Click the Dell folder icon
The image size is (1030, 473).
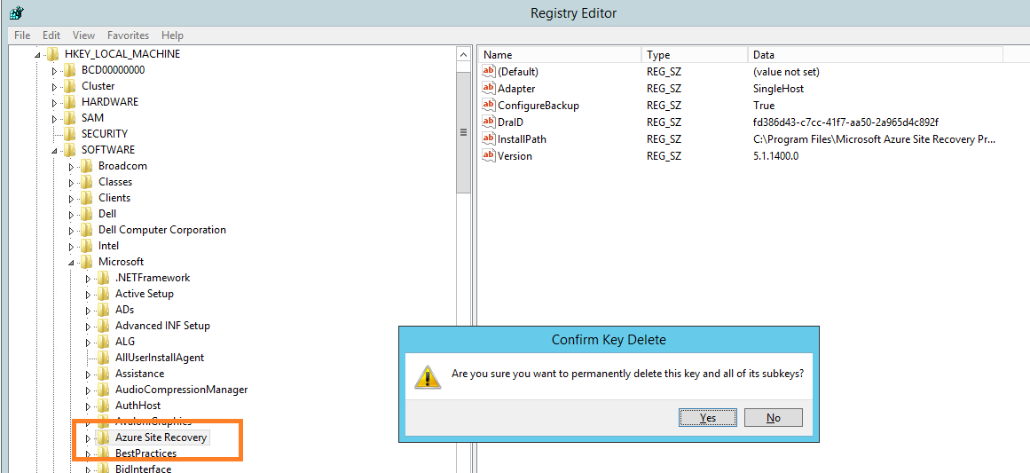pyautogui.click(x=87, y=214)
